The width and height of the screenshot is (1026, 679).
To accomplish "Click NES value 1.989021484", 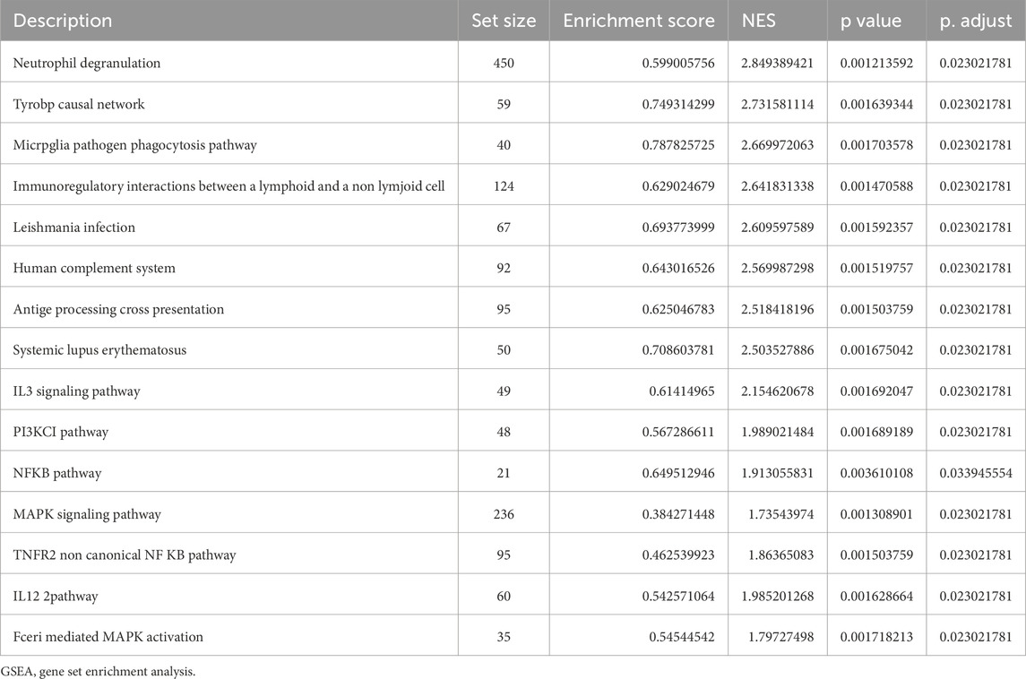I will click(778, 432).
